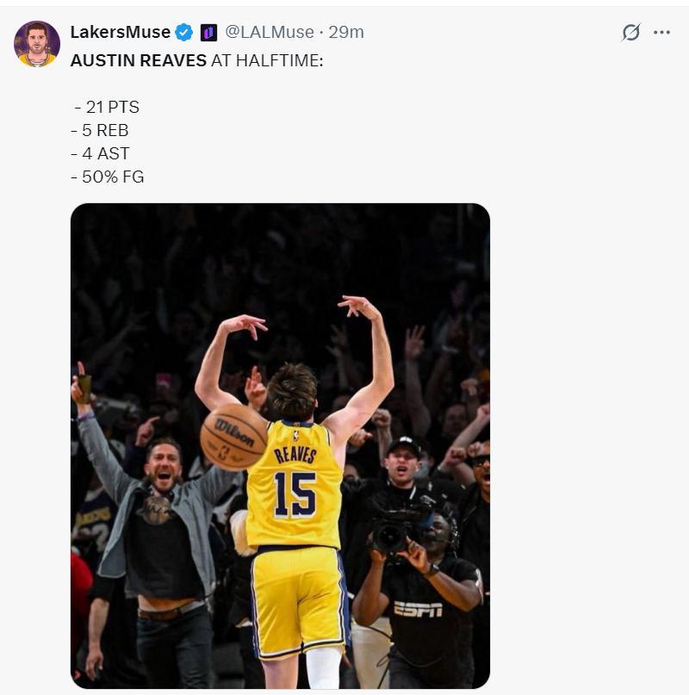Click the number 15 on the jersey
Screen dimensions: 689x695
coord(295,494)
